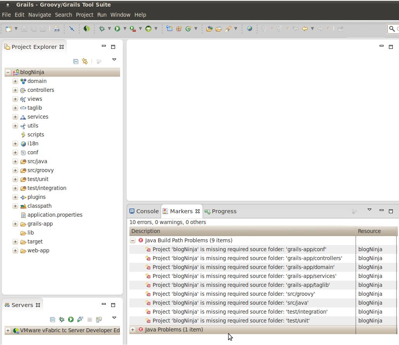This screenshot has height=345, width=399.
Task: Open Project Explorer view menu triangle
Action: [114, 60]
